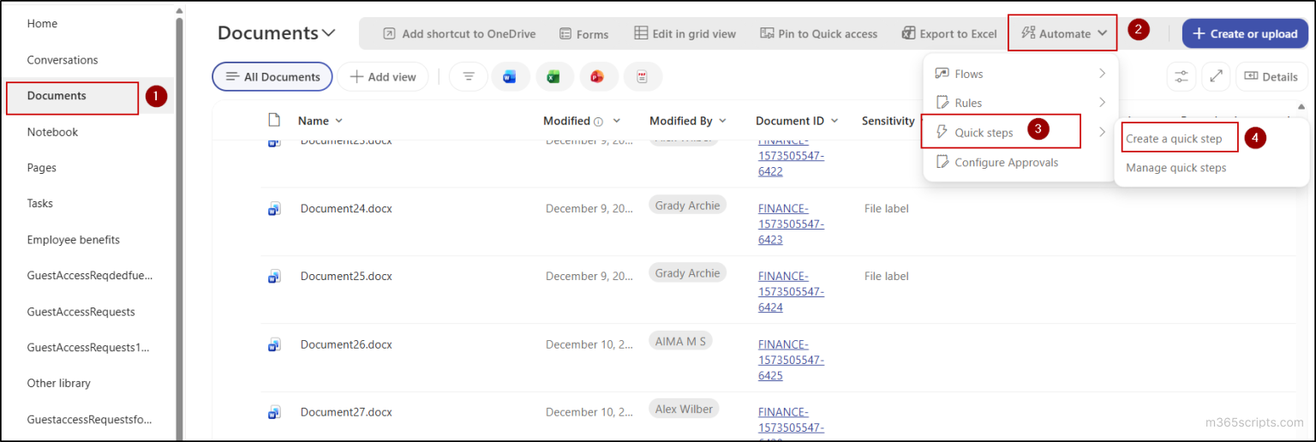The image size is (1316, 442).
Task: Open the Modified By column dropdown
Action: pyautogui.click(x=722, y=121)
